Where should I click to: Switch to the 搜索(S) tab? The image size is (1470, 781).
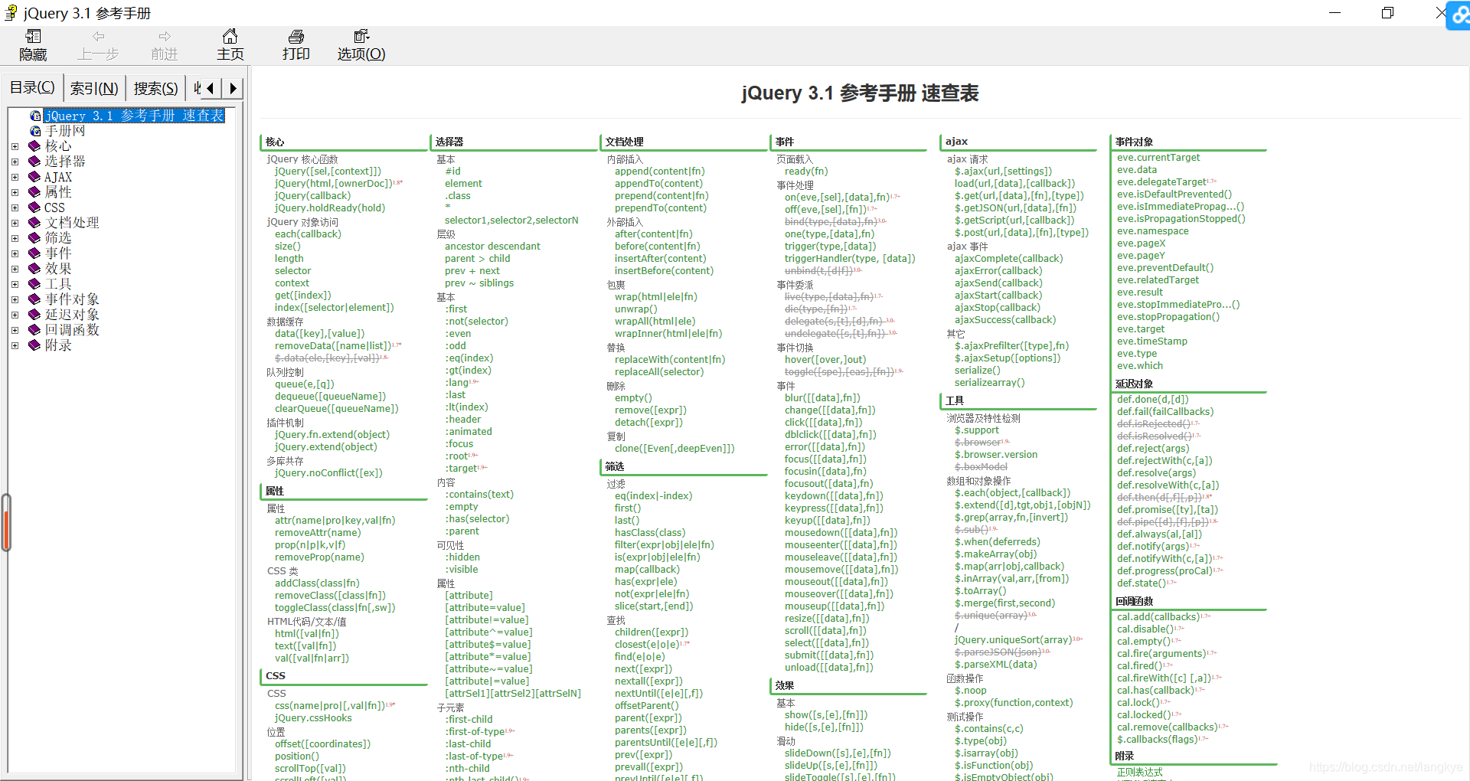(x=155, y=88)
